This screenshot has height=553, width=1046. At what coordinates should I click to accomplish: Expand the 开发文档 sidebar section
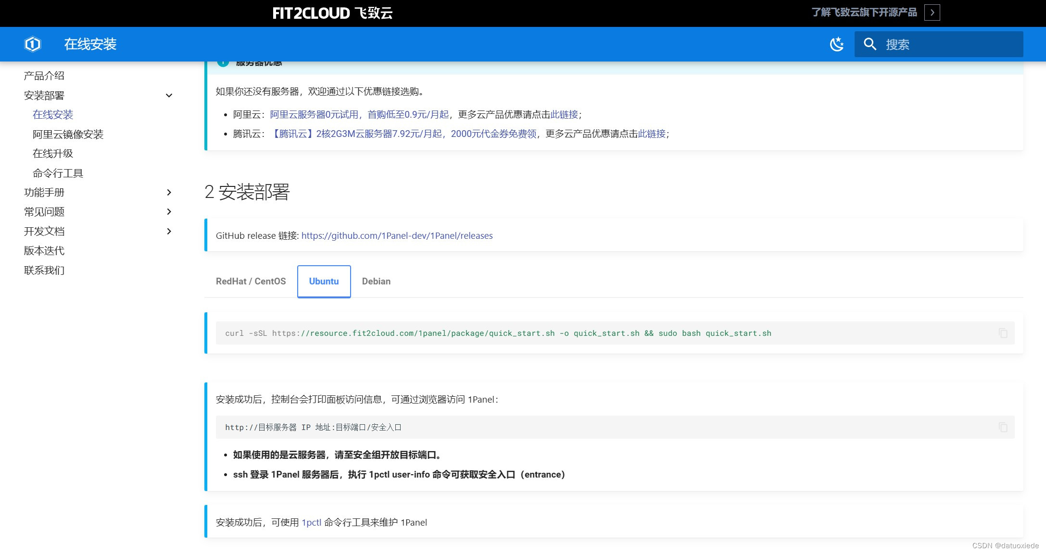tap(169, 232)
